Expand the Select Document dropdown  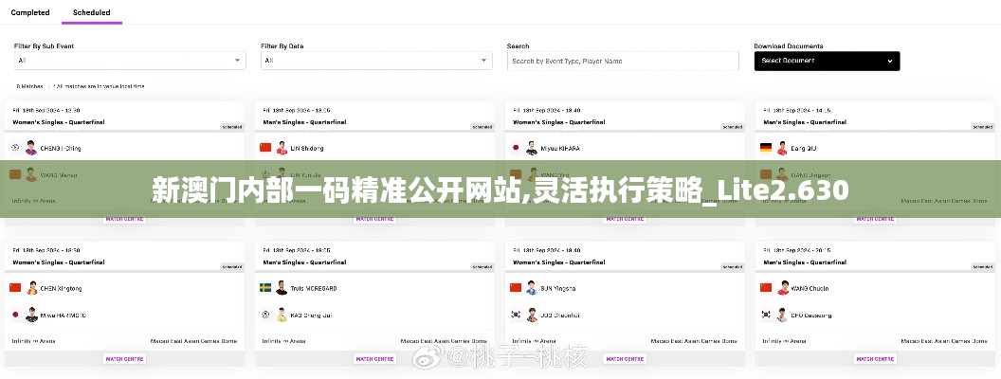pos(827,61)
